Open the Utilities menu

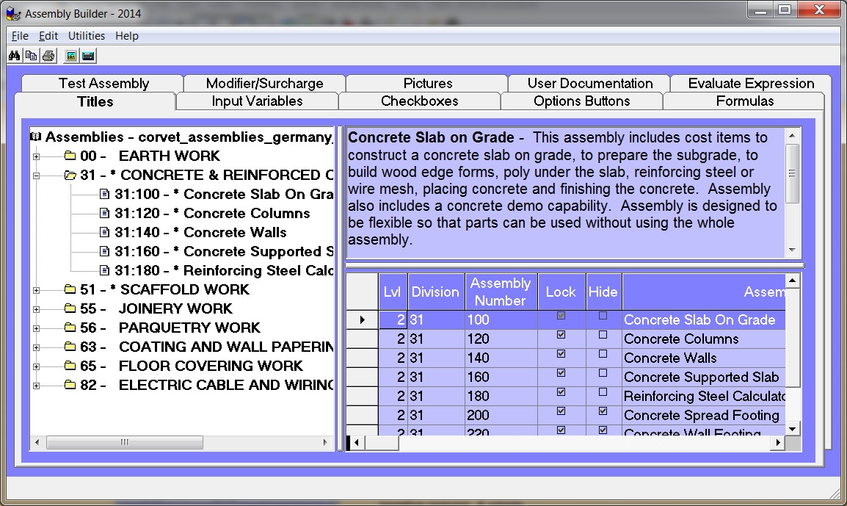(x=86, y=36)
